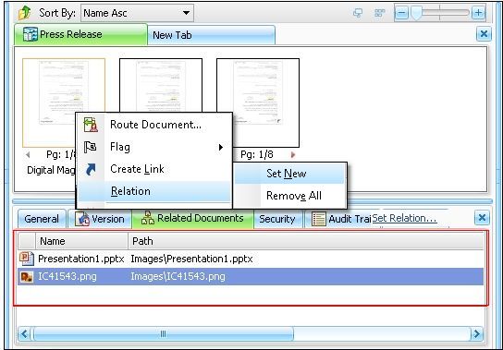Click the horizontal scrollbar thumb

click(163, 334)
